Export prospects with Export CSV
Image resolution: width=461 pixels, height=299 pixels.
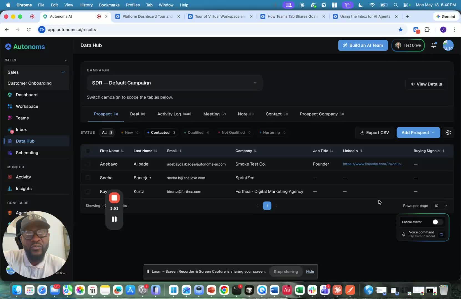[374, 133]
